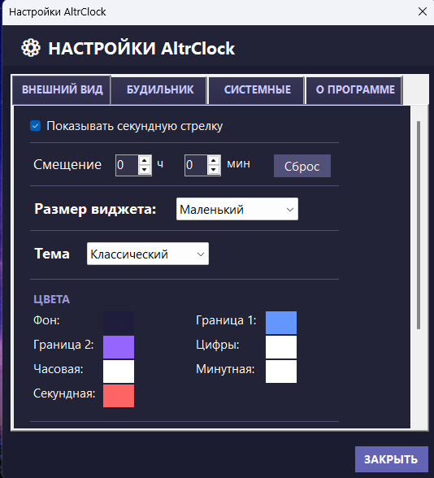Change the Цифры color swatch
Viewport: 434px width, 478px height.
(281, 347)
